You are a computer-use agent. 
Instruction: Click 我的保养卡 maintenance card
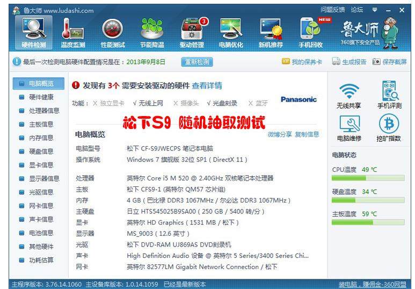[302, 62]
